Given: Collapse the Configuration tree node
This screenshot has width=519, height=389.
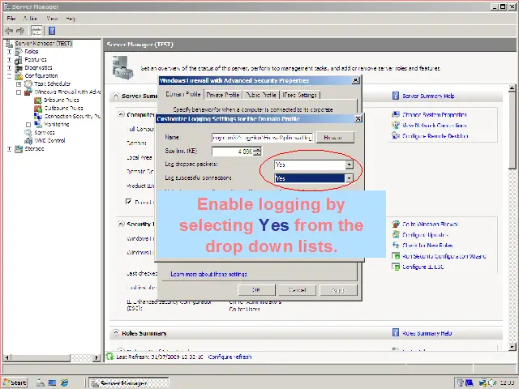Looking at the screenshot, I should pyautogui.click(x=9, y=76).
